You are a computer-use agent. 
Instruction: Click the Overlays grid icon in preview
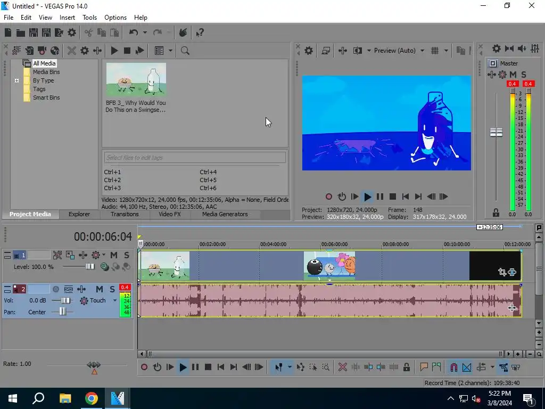pyautogui.click(x=435, y=51)
